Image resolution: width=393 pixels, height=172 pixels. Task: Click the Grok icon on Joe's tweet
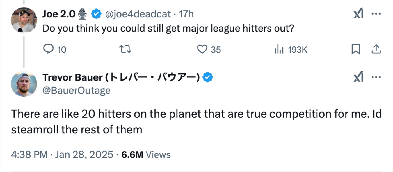pos(358,14)
